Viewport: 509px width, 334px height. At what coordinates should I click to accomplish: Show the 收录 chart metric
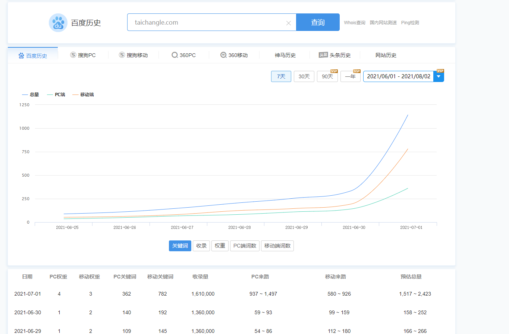pyautogui.click(x=201, y=246)
